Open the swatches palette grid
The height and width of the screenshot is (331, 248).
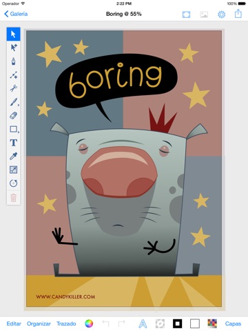point(212,323)
